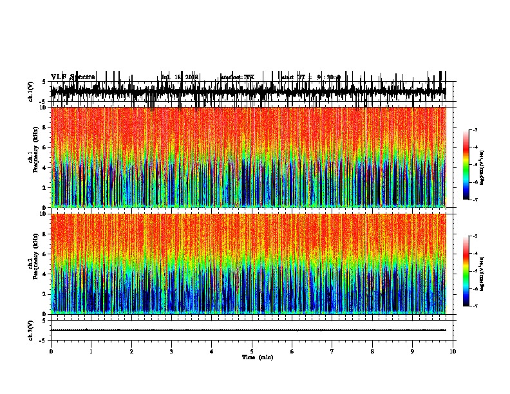Click the "start UT = 9:30:0" label
This screenshot has width=510, height=394.
point(310,77)
